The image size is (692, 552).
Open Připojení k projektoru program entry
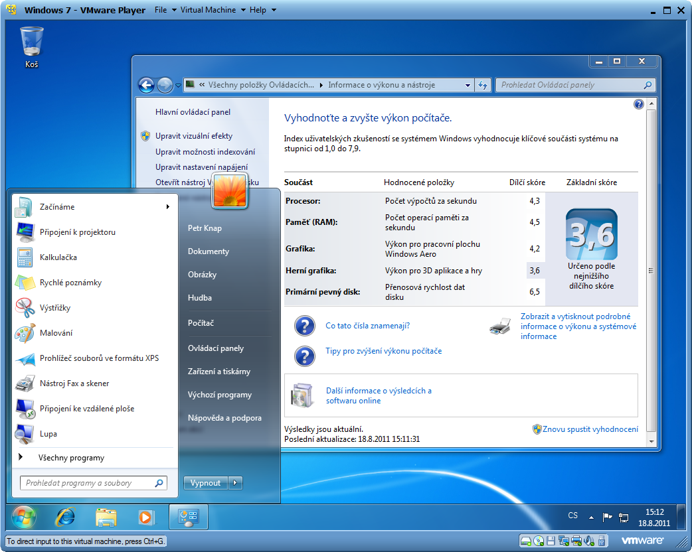(78, 232)
